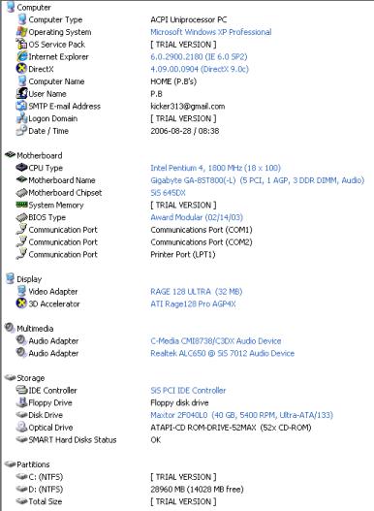The width and height of the screenshot is (374, 511).
Task: Select the Storage section header
Action: pos(25,378)
